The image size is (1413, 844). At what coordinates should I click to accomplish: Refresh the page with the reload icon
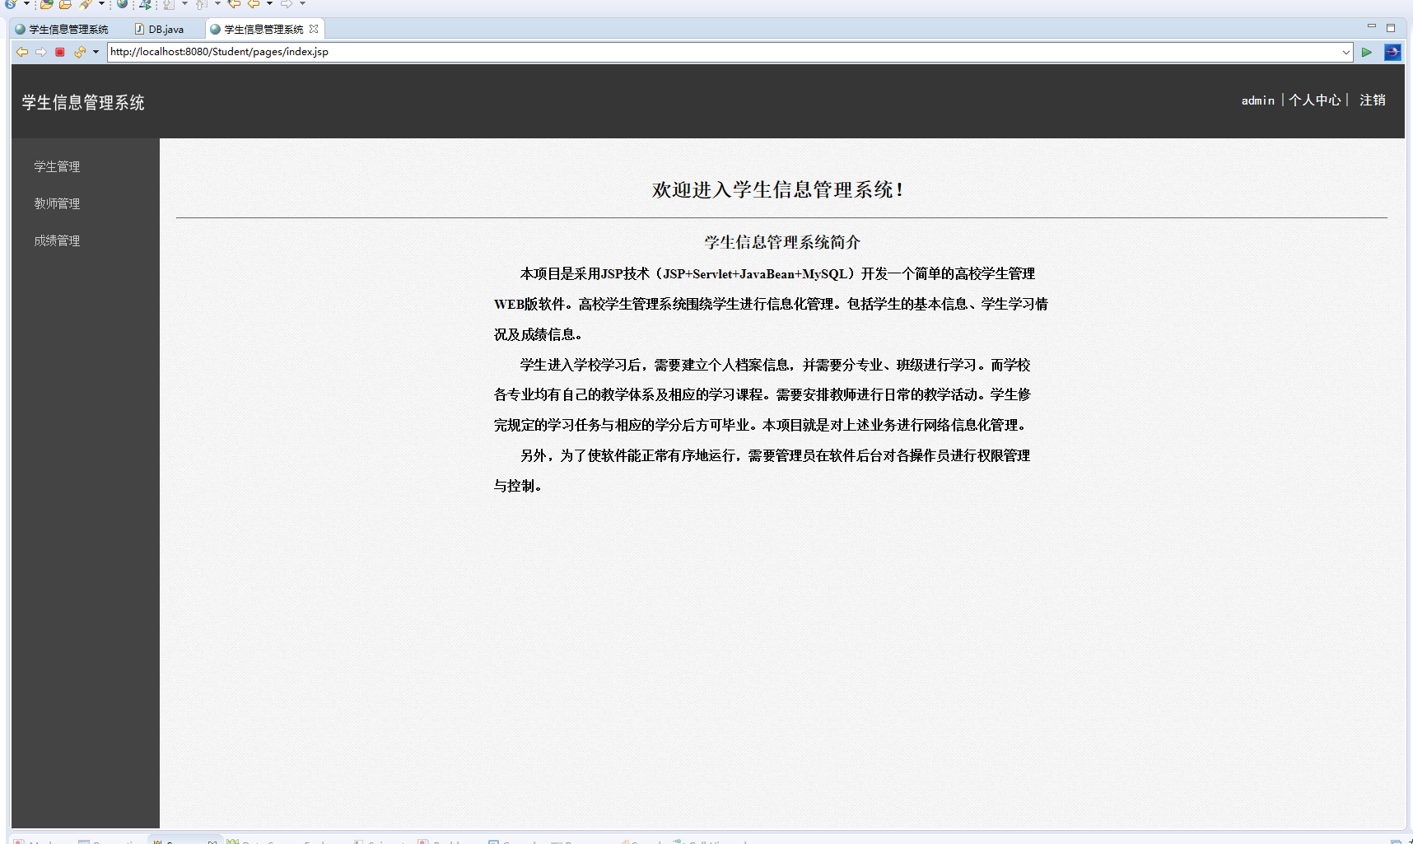(x=79, y=52)
